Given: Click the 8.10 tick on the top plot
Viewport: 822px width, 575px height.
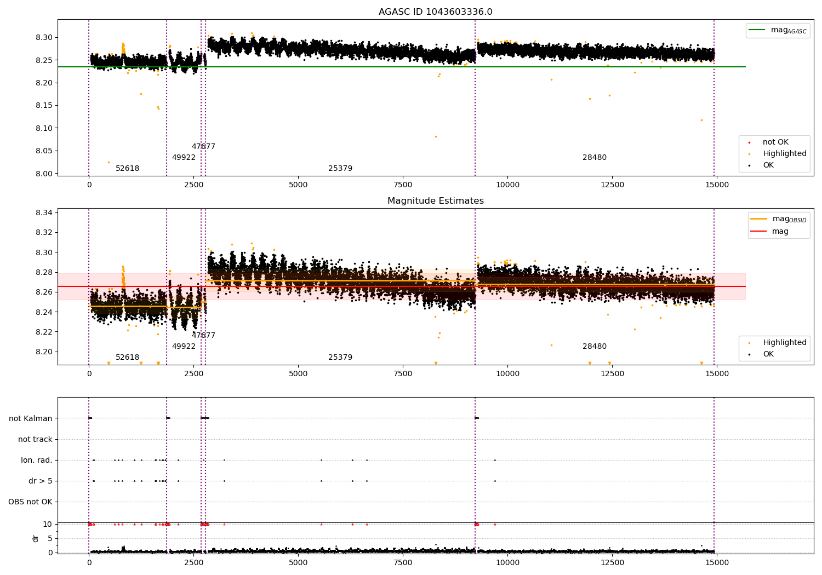Looking at the screenshot, I should click(x=44, y=128).
